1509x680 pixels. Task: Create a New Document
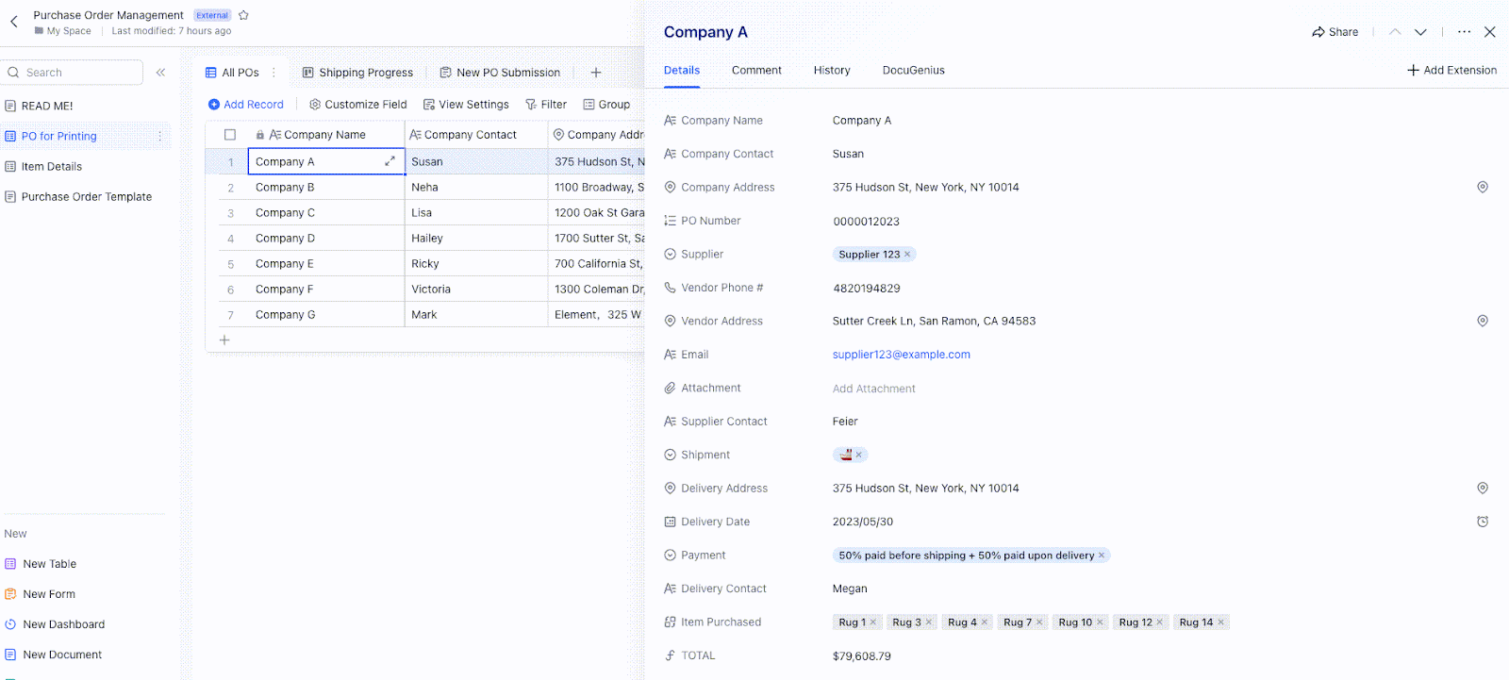click(53, 655)
